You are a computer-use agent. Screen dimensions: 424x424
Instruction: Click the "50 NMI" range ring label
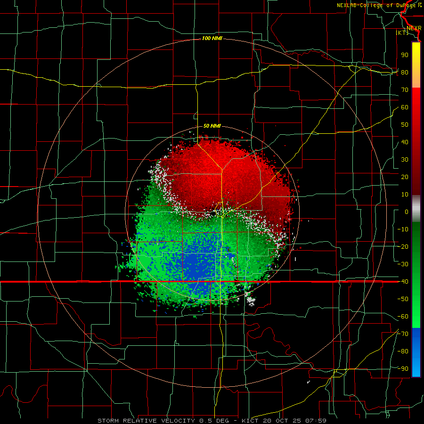(212, 126)
